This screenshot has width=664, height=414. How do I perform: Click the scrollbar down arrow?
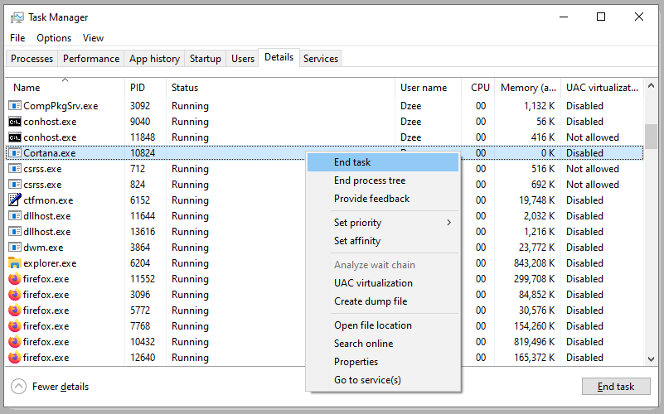point(651,359)
